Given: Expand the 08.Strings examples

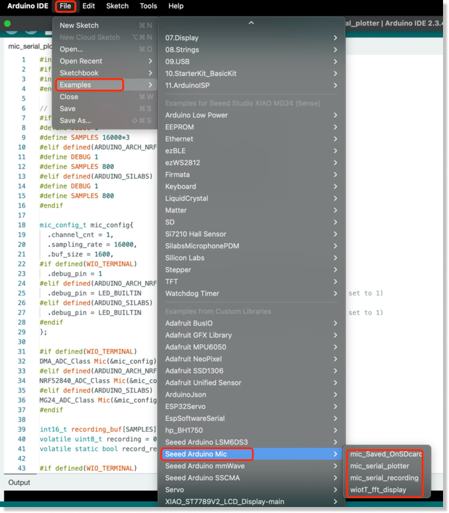Looking at the screenshot, I should tap(251, 49).
